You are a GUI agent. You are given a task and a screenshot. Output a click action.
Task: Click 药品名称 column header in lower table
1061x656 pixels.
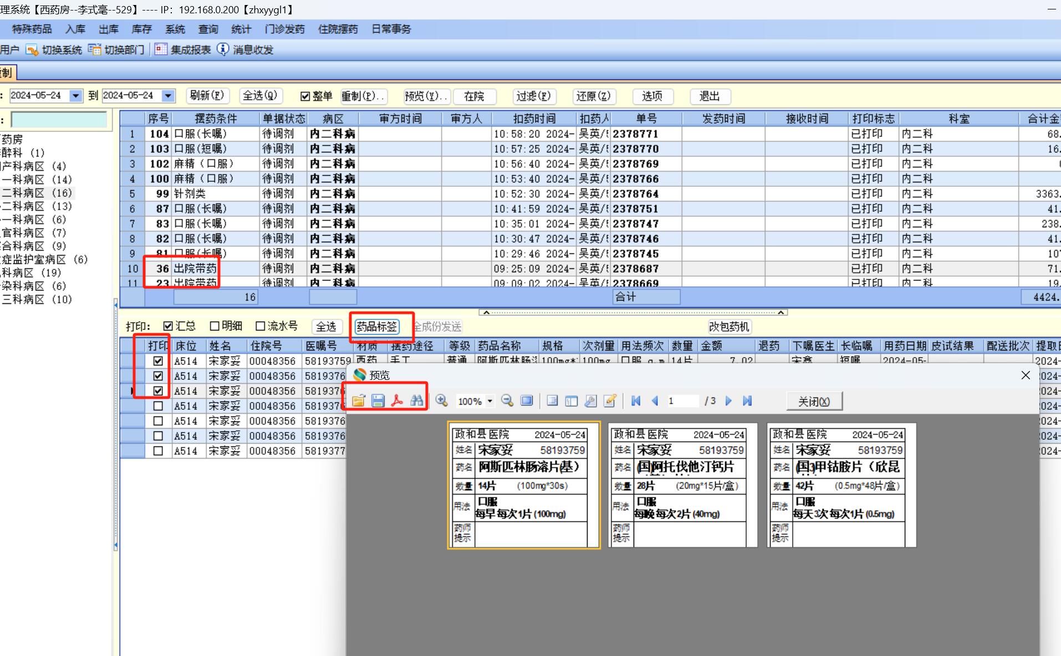(x=507, y=346)
